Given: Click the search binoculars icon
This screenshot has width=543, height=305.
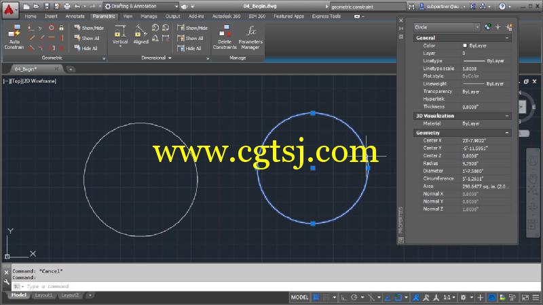Looking at the screenshot, I should (x=411, y=6).
